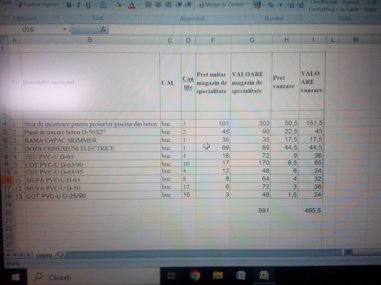Select the total cell 991

250,210
